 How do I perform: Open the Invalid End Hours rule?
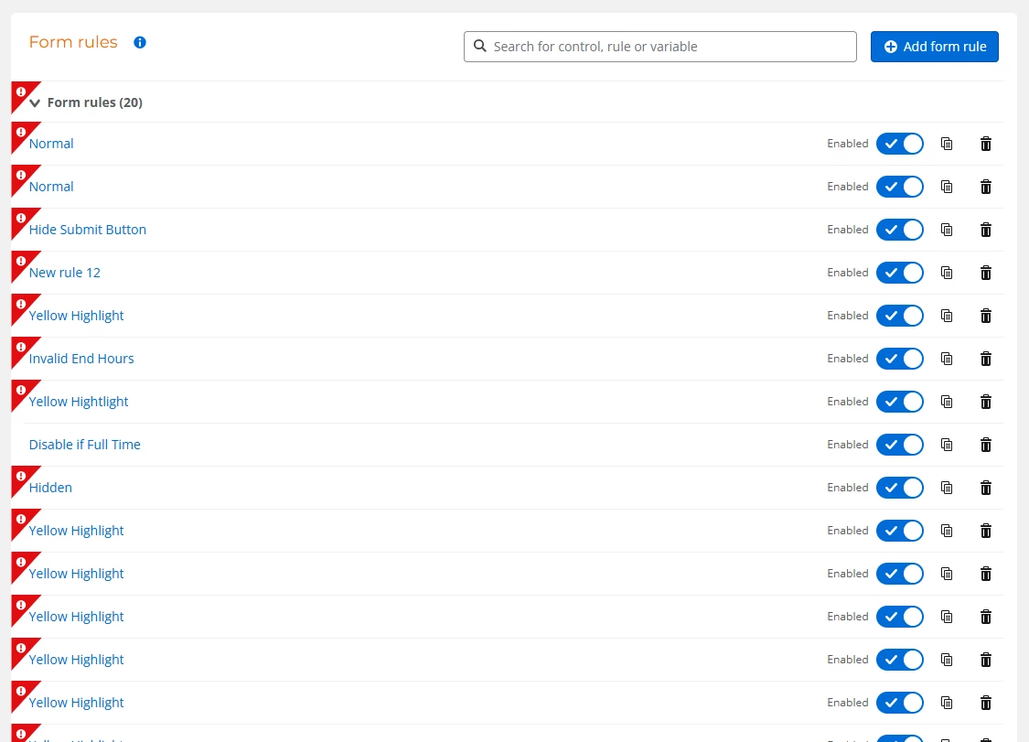coord(81,359)
